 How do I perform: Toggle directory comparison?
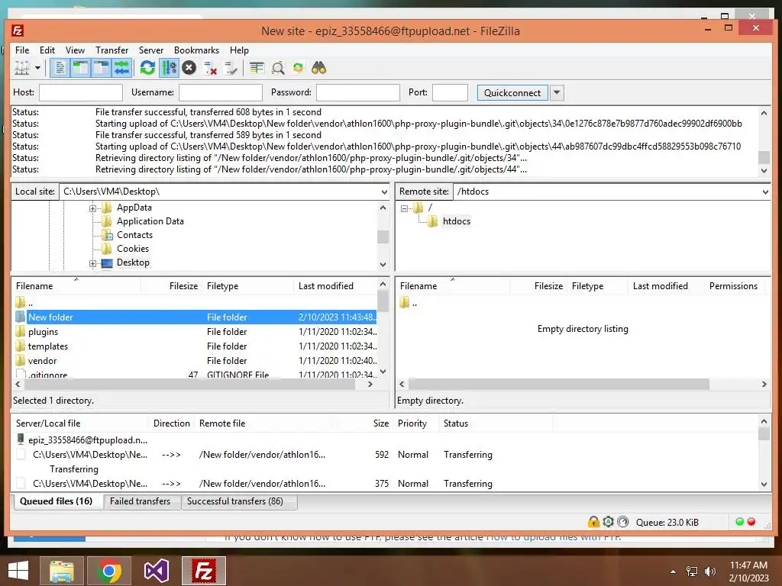(x=278, y=68)
